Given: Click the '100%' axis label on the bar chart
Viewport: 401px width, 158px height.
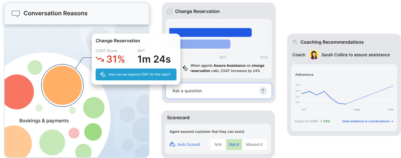Looking at the screenshot, I should pos(264,57).
